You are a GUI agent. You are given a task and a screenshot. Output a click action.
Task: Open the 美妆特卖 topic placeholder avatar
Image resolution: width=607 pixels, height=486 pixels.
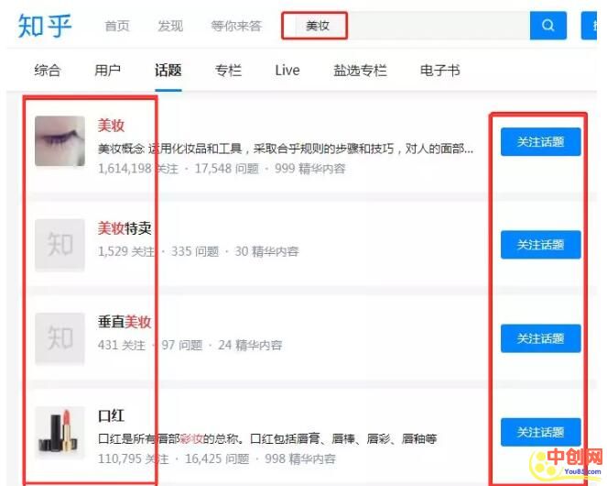[60, 245]
